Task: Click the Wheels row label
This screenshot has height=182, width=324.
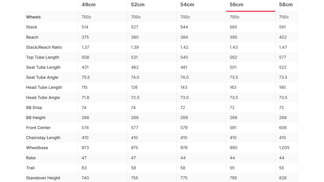Action: (33, 17)
